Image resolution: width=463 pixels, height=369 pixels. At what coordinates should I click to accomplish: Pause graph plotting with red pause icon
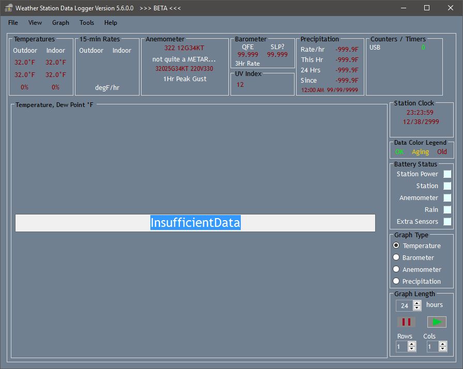tap(406, 321)
